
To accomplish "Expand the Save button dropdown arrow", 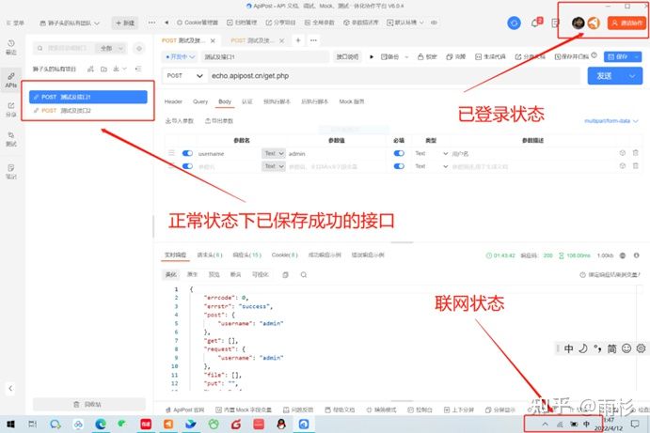I will (x=637, y=56).
